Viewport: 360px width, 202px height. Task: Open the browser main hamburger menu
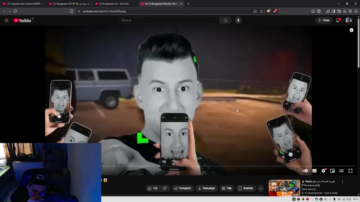[356, 11]
